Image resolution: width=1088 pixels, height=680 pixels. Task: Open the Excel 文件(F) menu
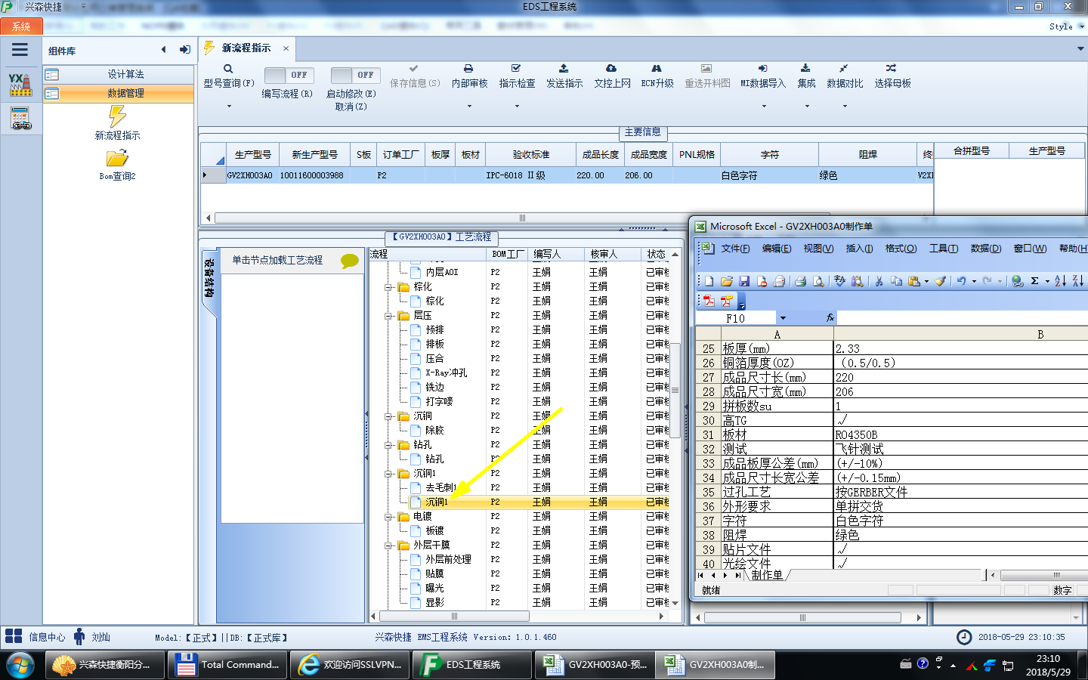(735, 249)
